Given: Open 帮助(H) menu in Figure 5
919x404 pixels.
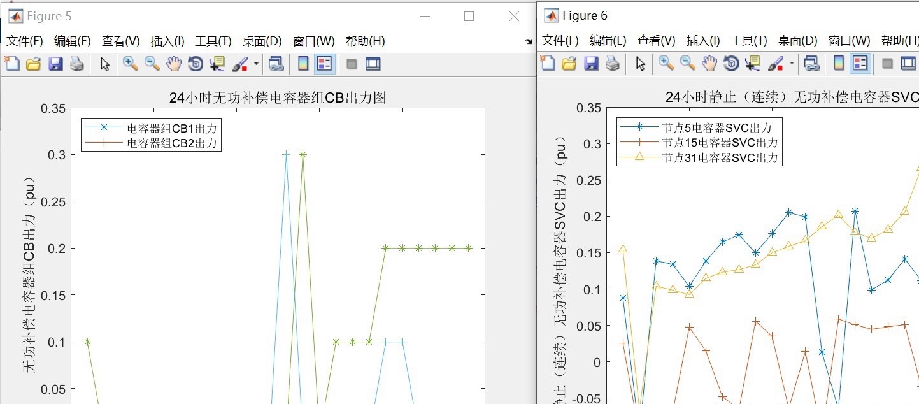Looking at the screenshot, I should [x=365, y=41].
